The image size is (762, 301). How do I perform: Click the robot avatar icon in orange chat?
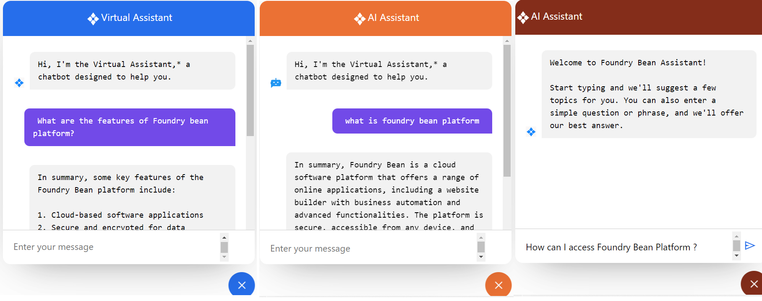[276, 83]
